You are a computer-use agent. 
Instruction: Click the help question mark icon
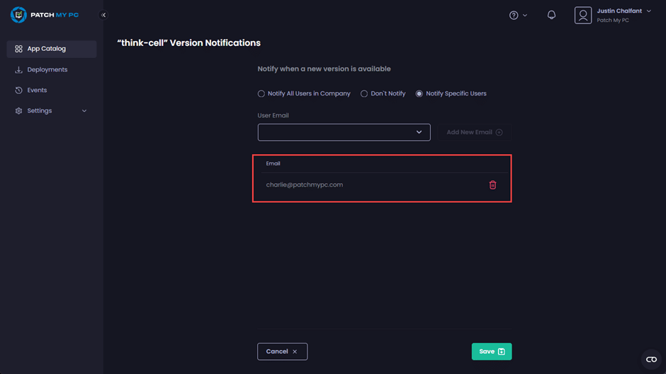[514, 15]
